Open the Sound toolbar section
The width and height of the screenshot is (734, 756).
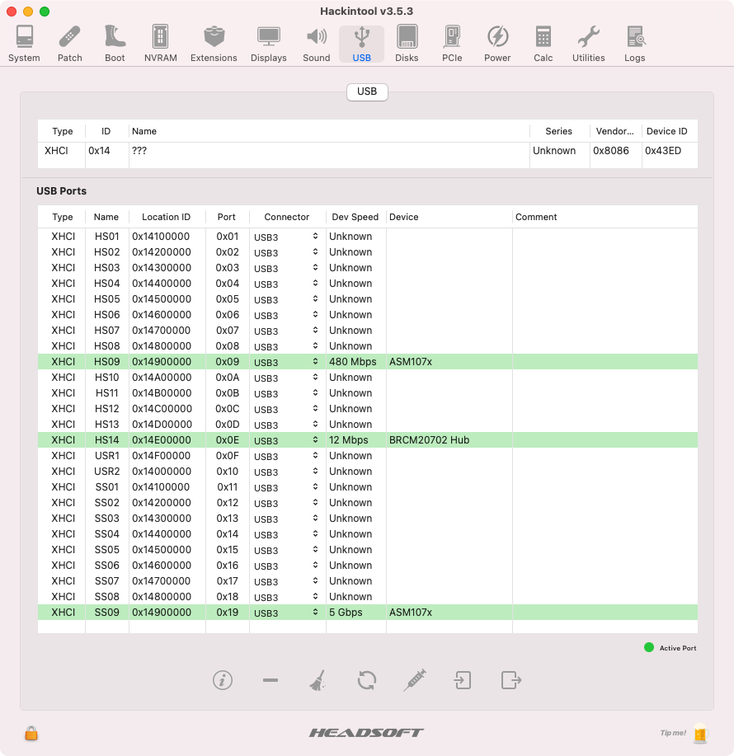coord(317,44)
